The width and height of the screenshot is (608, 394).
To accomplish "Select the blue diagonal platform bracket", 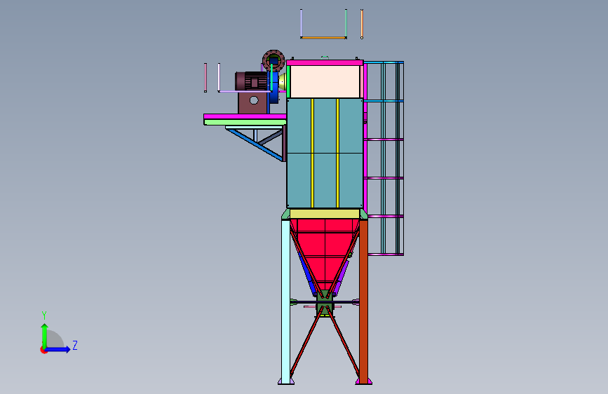I will point(256,145).
